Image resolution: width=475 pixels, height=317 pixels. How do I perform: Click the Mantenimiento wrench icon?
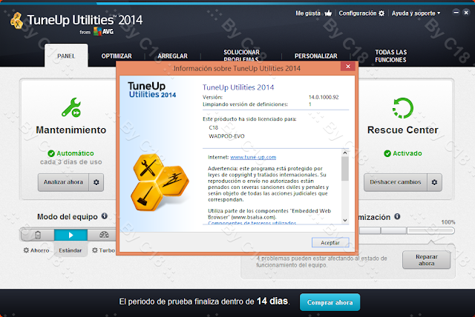[71, 107]
